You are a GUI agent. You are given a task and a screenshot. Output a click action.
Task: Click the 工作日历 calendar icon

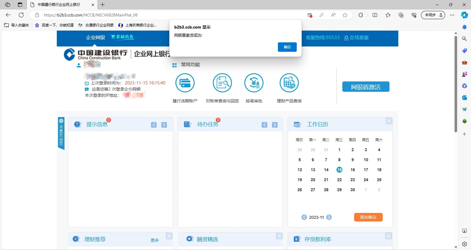[297, 124]
